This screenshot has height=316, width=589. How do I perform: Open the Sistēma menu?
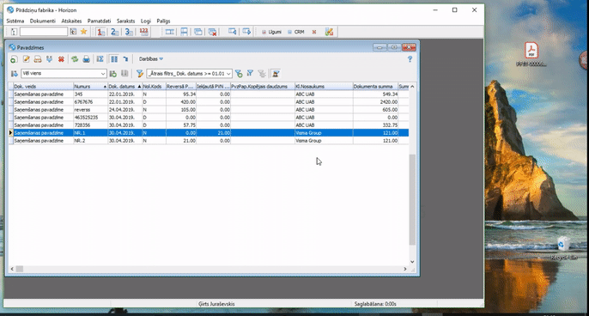[x=15, y=21]
